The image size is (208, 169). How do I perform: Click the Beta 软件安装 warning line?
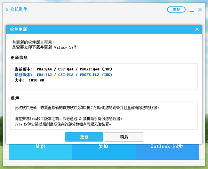click(x=63, y=124)
